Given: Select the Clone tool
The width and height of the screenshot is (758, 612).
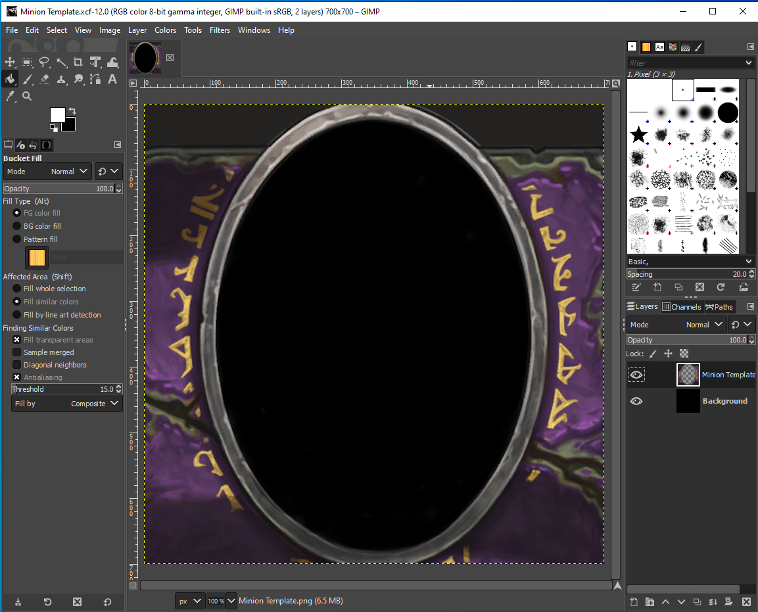Looking at the screenshot, I should pyautogui.click(x=61, y=79).
